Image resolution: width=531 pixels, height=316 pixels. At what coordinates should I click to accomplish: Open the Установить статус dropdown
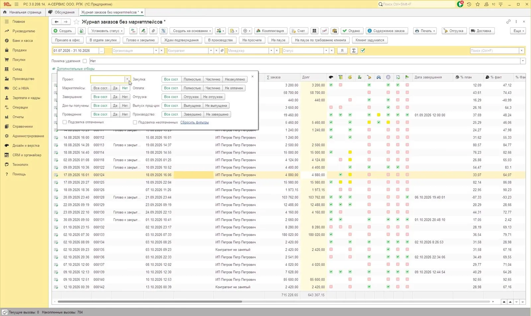click(107, 31)
